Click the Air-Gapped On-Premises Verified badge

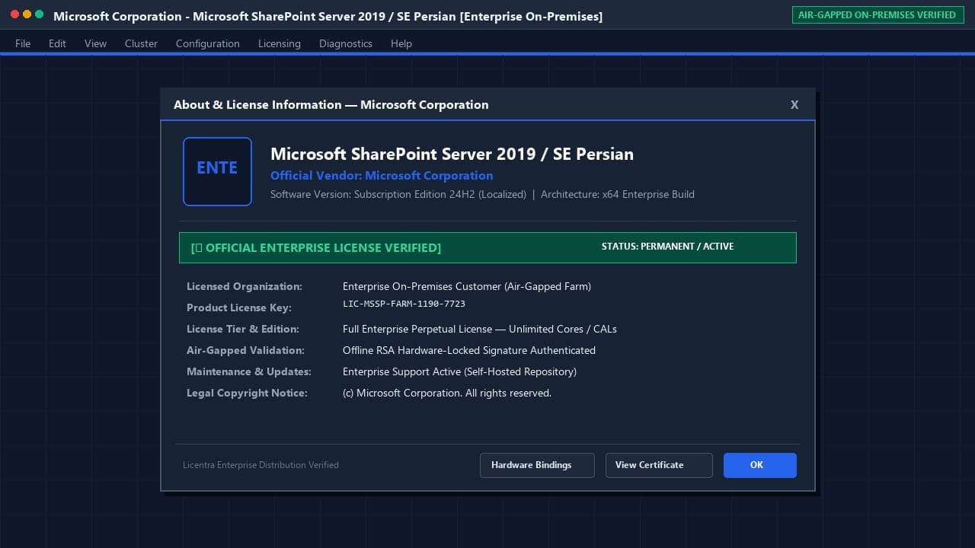pos(877,14)
